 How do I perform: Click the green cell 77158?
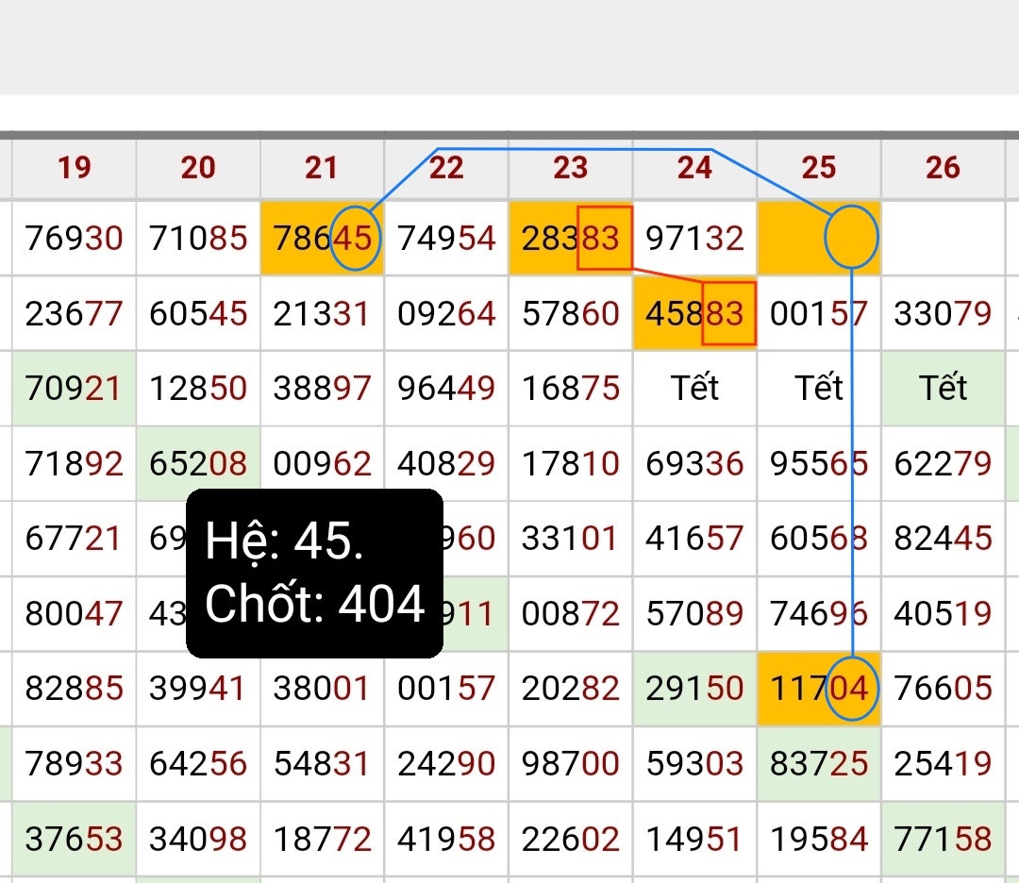pyautogui.click(x=943, y=839)
